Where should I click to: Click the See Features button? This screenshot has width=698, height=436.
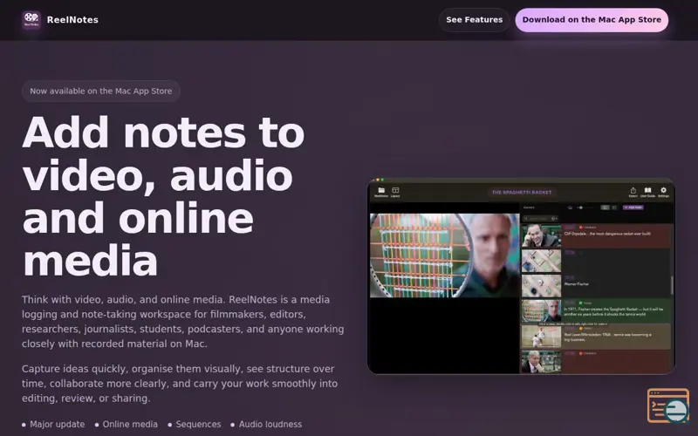[x=474, y=20]
